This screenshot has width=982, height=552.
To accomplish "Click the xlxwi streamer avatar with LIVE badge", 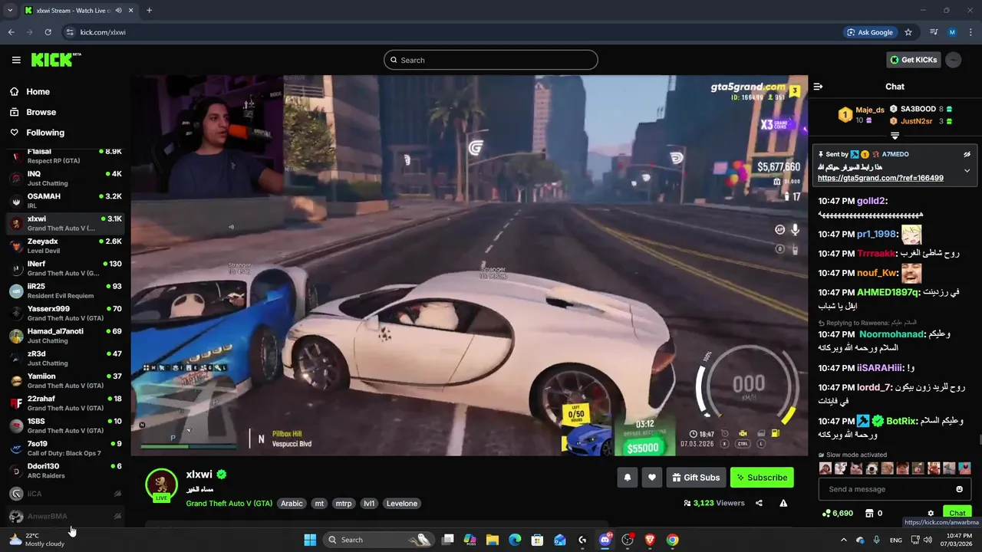I will click(x=161, y=485).
